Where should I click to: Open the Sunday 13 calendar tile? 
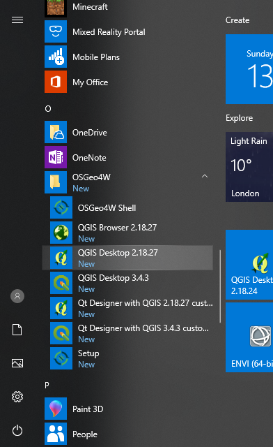tap(249, 69)
